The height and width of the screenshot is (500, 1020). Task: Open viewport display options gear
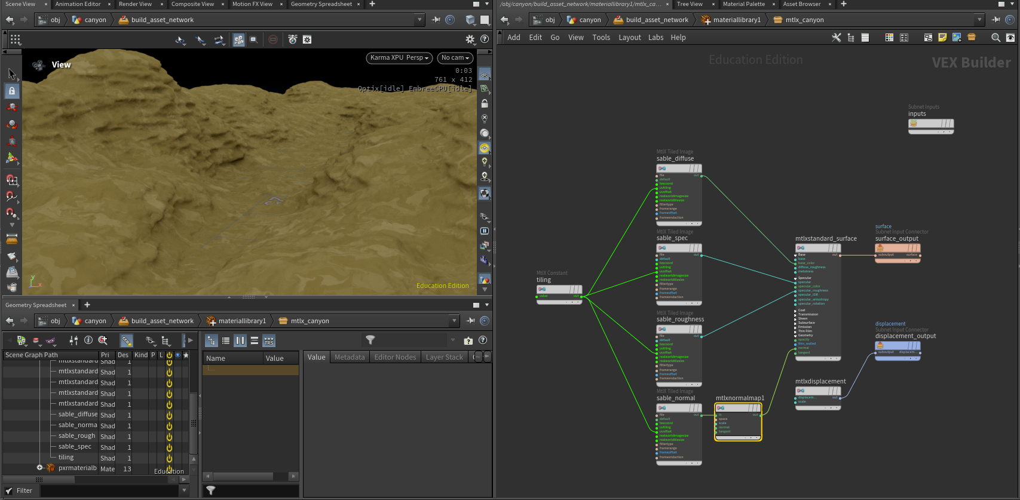coord(470,39)
